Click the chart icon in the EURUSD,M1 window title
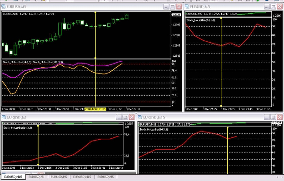284x181 pixels. [4, 117]
